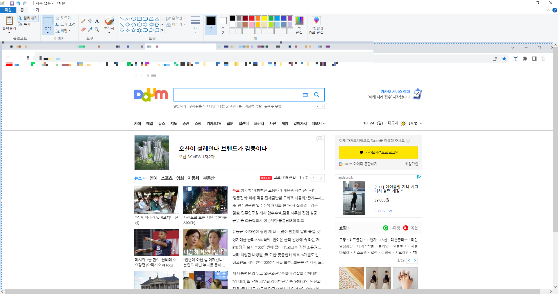Switch to the View (보기) ribbon tab
This screenshot has height=294, width=558.
[x=35, y=10]
